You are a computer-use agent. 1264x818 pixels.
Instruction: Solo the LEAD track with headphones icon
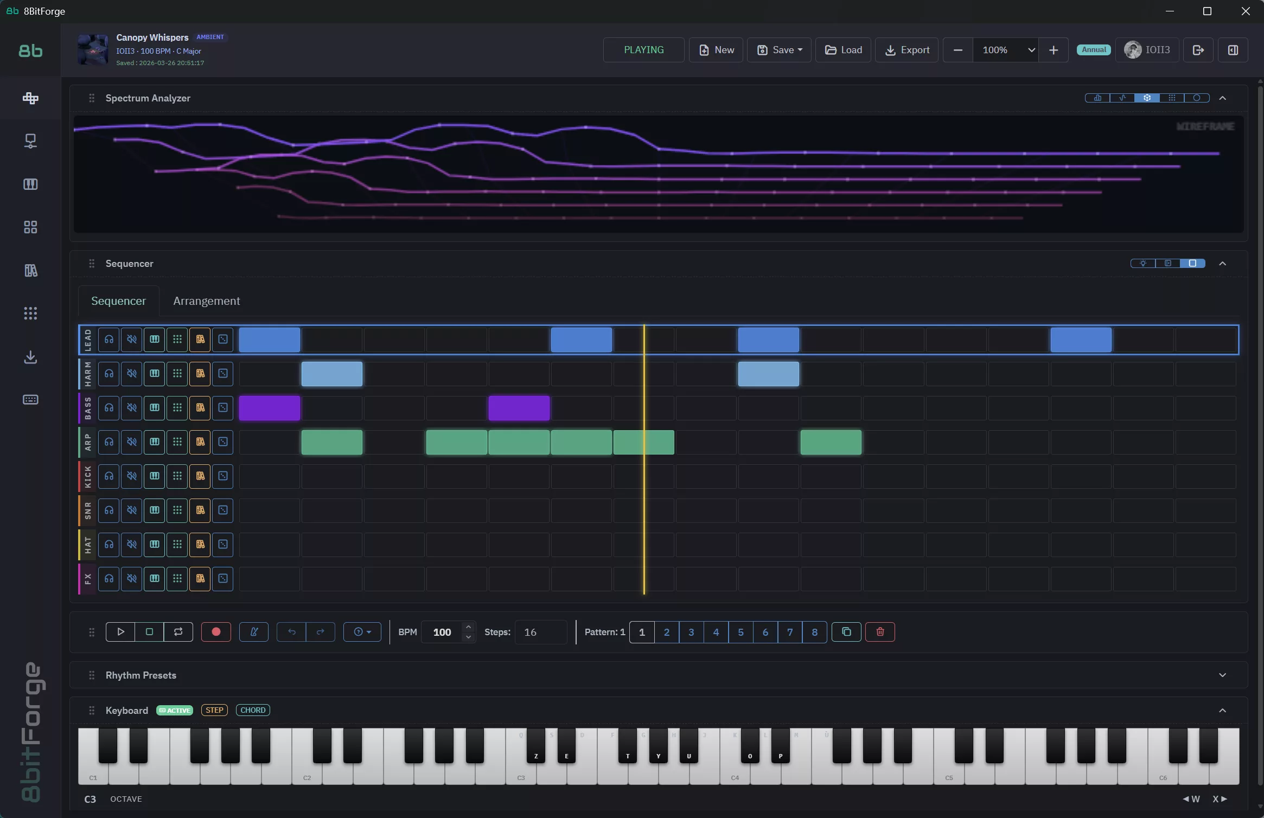coord(108,340)
